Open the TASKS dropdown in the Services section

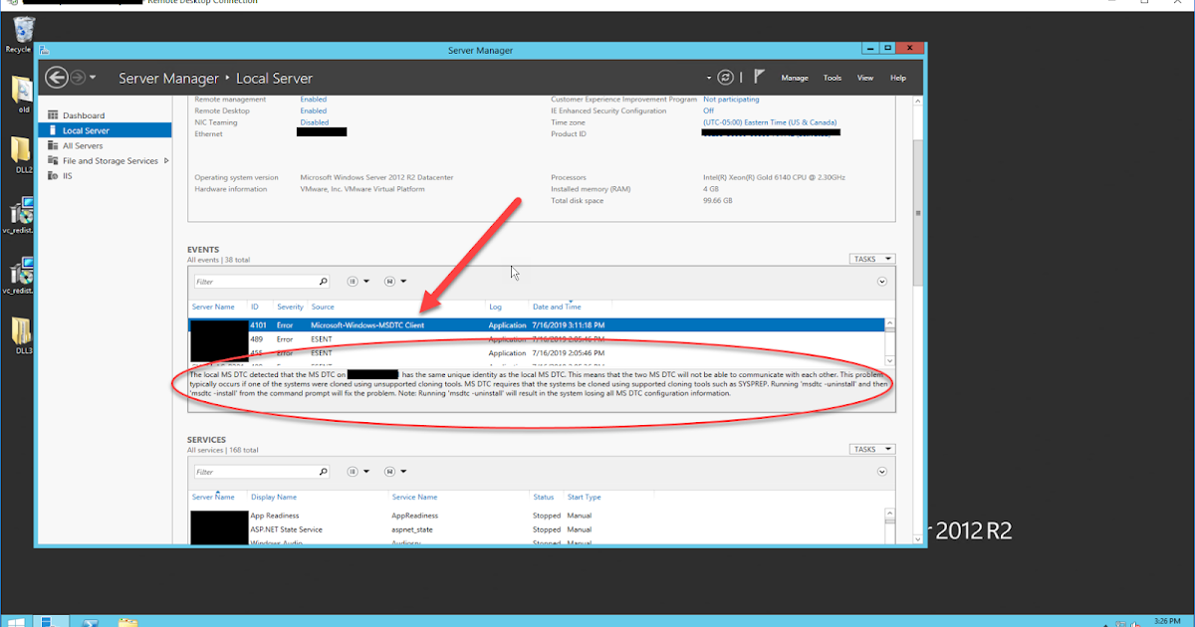870,448
